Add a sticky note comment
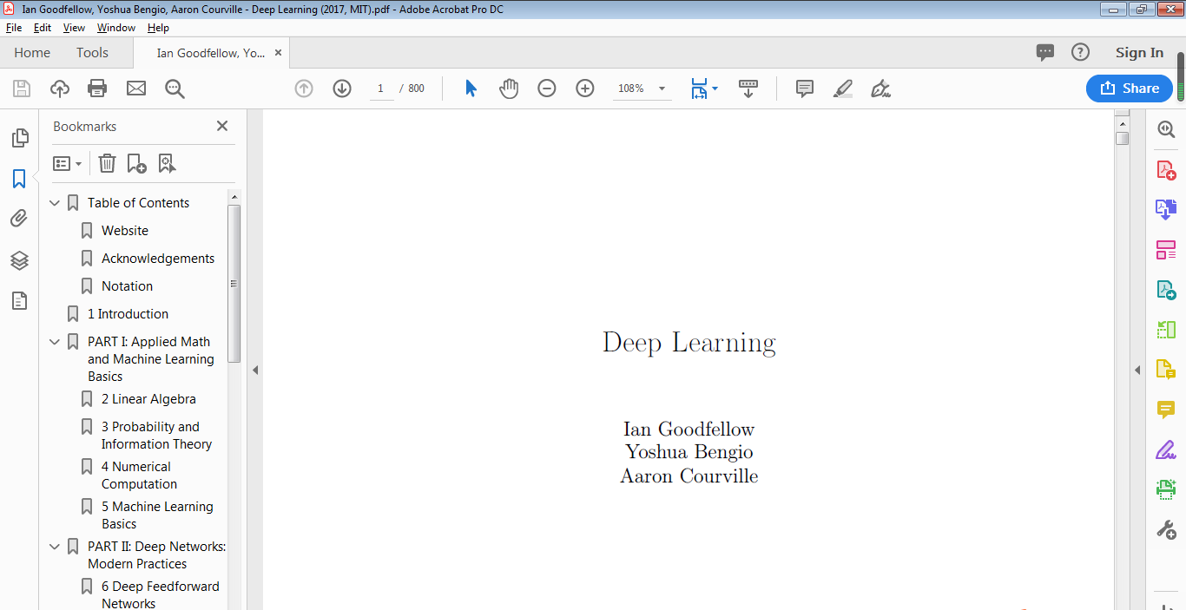This screenshot has width=1186, height=610. (805, 89)
